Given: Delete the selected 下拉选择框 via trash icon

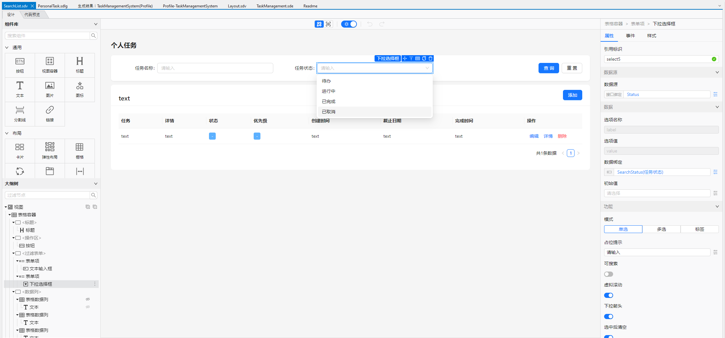Looking at the screenshot, I should tap(430, 58).
